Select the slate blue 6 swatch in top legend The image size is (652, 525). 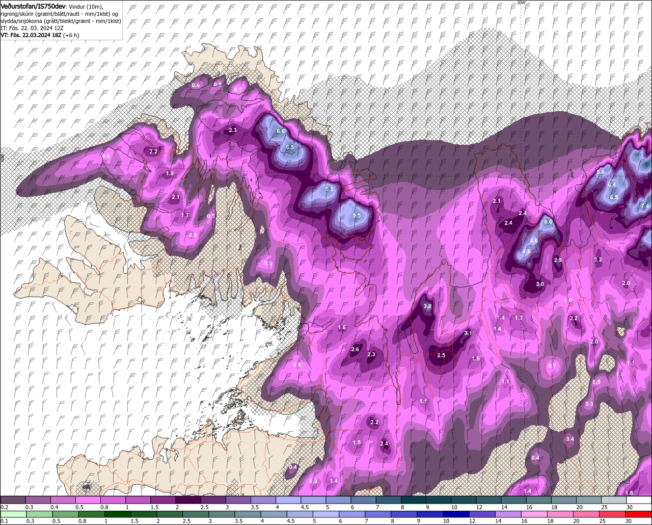363,500
